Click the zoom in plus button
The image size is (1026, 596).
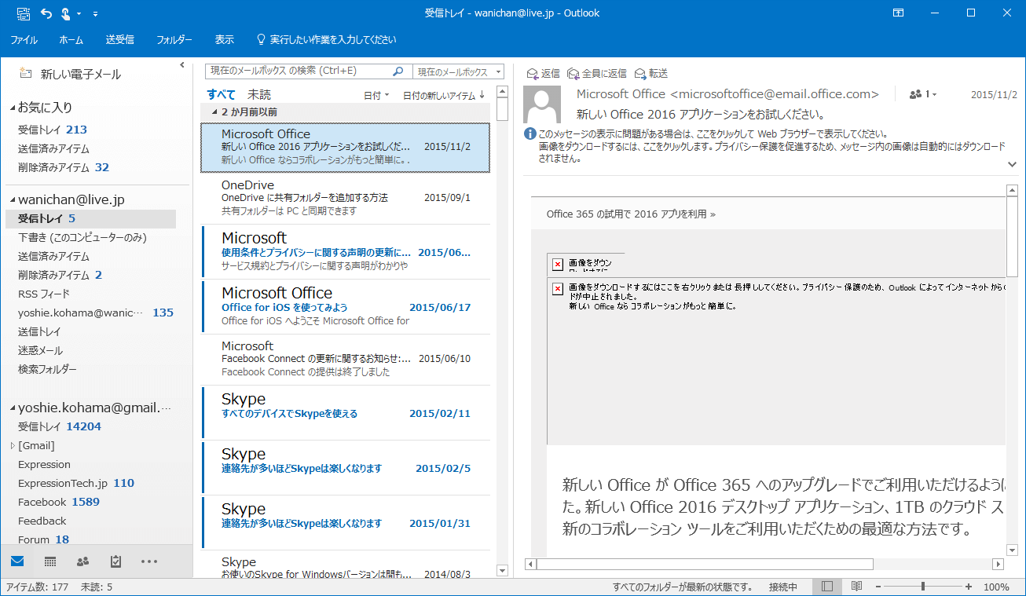(x=969, y=587)
